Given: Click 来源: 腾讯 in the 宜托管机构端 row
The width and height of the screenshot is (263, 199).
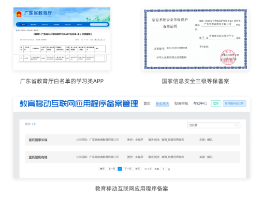Looking at the screenshot, I should [206, 157].
